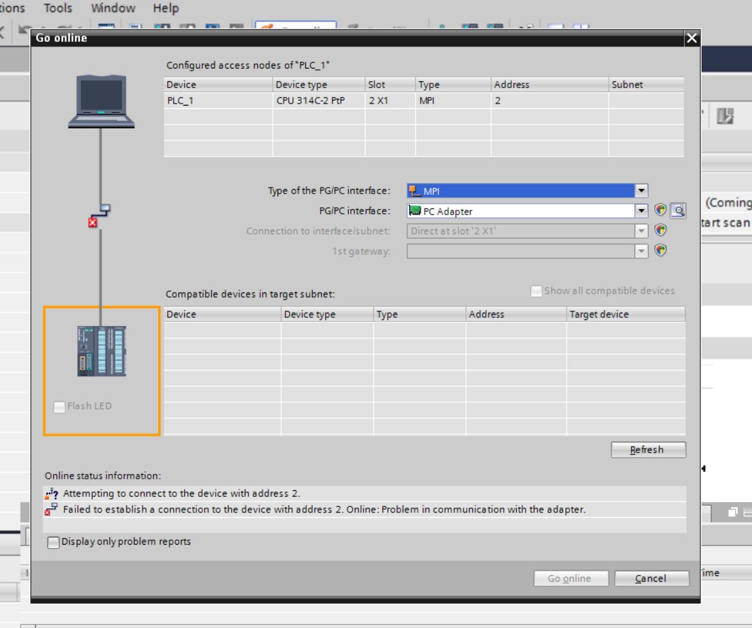The height and width of the screenshot is (628, 752).
Task: Click the Device type header in compatible devices
Action: [x=327, y=314]
